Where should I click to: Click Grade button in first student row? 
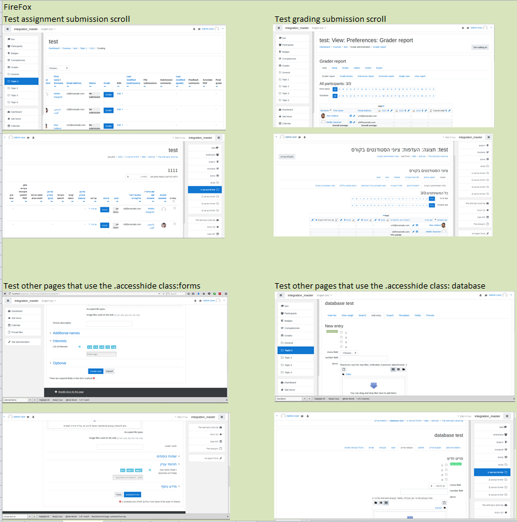pyautogui.click(x=108, y=95)
